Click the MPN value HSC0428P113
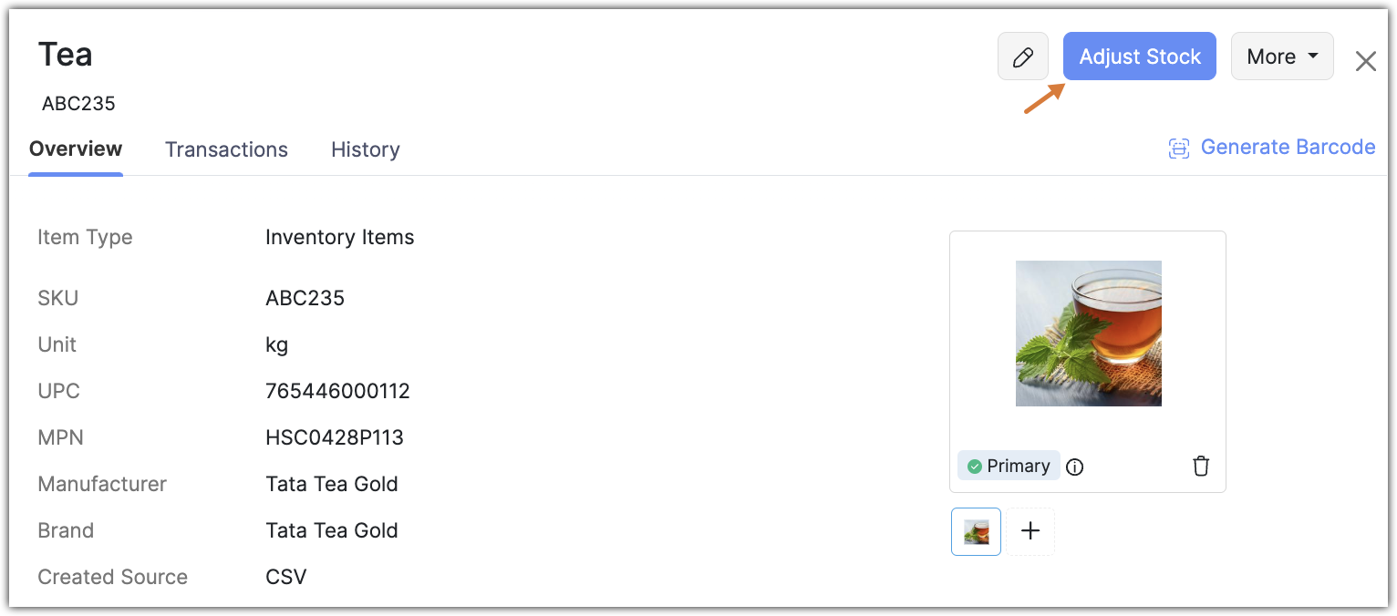Viewport: 1397px width, 616px height. [334, 437]
